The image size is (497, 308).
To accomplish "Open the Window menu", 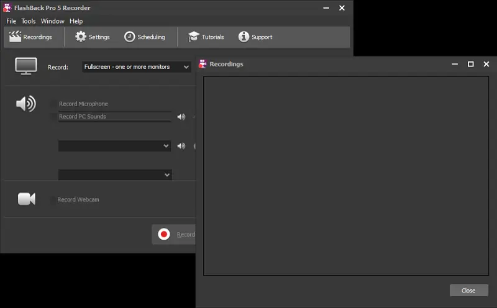I will (x=53, y=21).
